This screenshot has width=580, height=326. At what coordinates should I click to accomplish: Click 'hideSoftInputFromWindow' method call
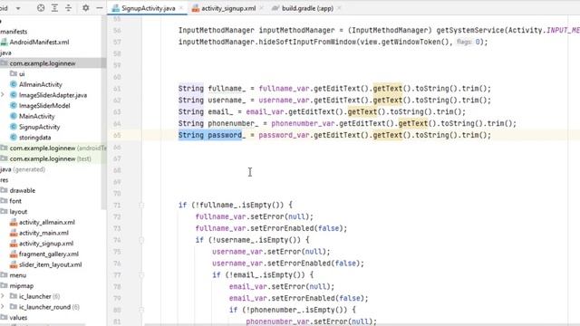[307, 43]
